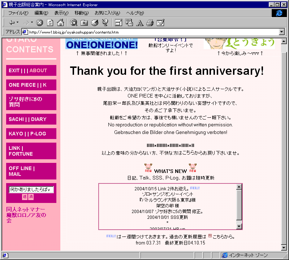Image resolution: width=289 pixels, height=260 pixels.
Task: Click the Internet Explorer logo
Action: (279, 13)
